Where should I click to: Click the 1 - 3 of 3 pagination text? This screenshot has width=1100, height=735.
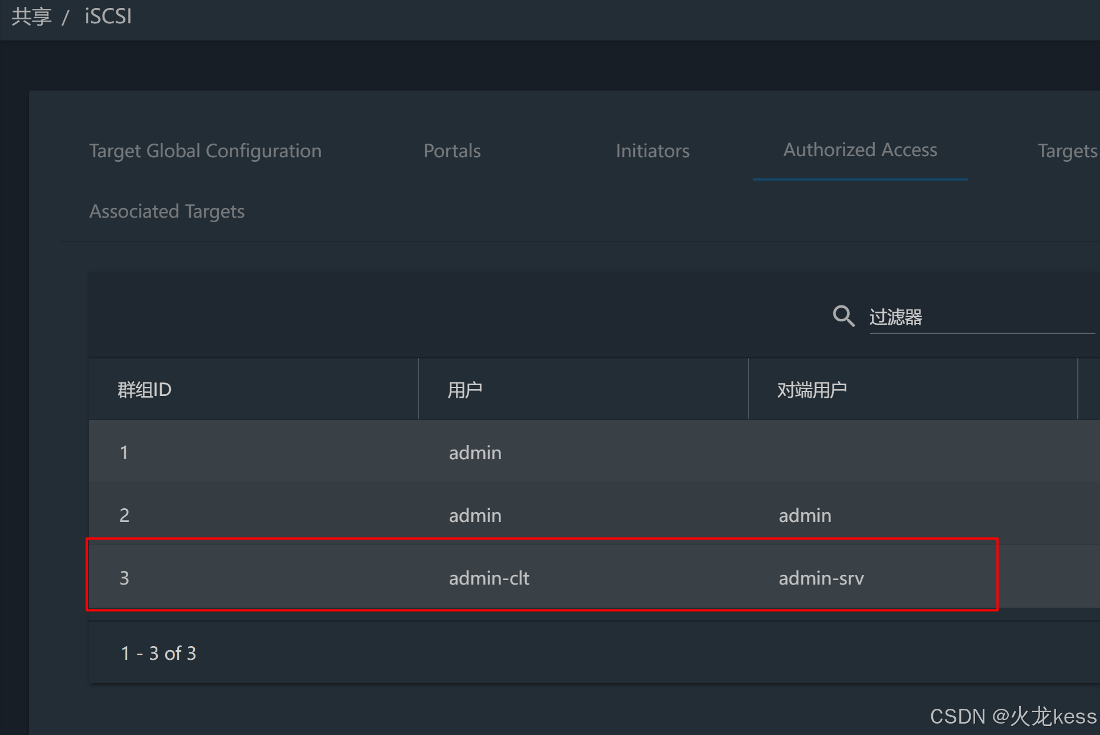click(x=158, y=653)
